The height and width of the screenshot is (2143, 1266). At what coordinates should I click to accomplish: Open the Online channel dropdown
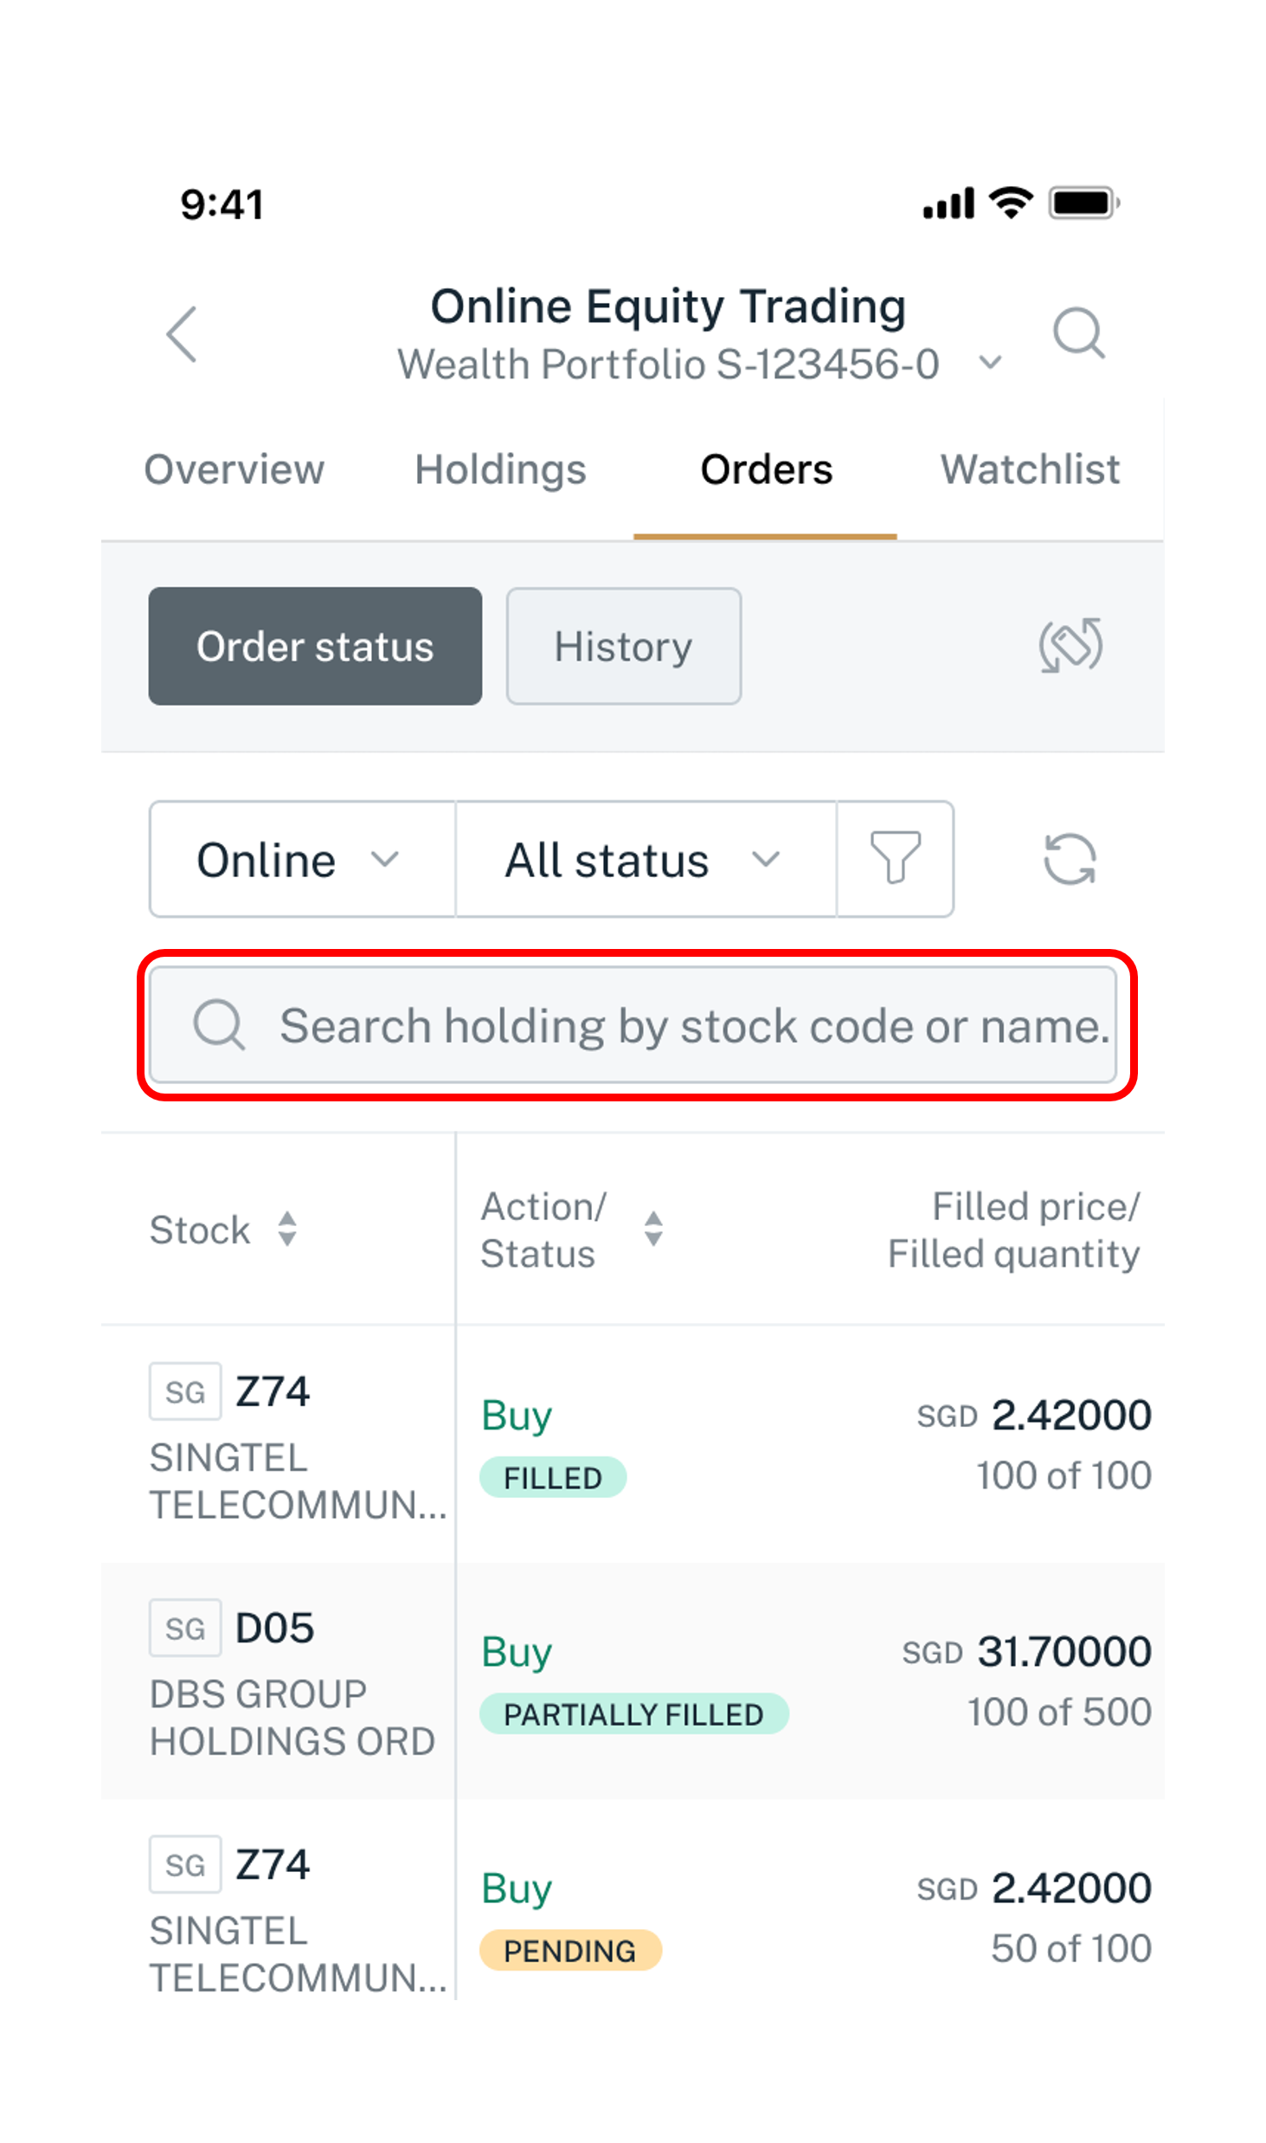(x=302, y=859)
